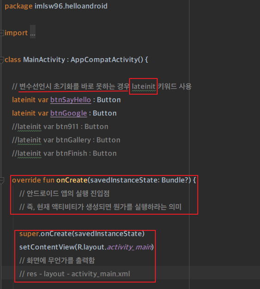
Task: Collapse the MainActivity class fold marker
Action: tap(2, 60)
